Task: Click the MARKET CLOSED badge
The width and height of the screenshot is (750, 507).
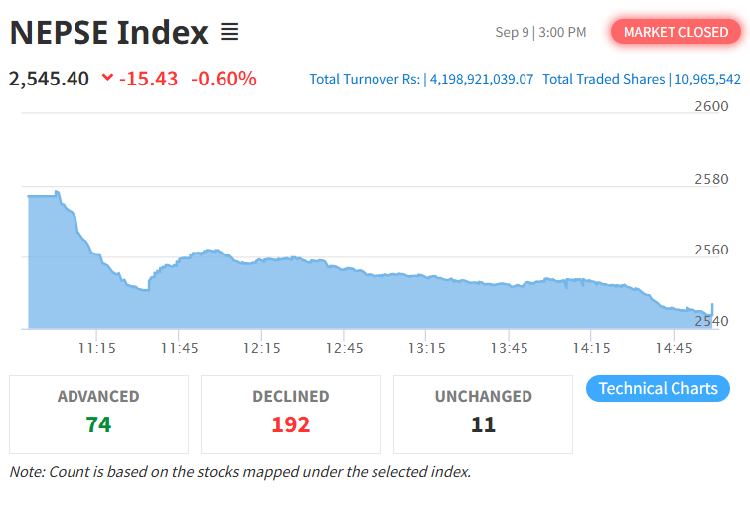Action: (x=675, y=32)
